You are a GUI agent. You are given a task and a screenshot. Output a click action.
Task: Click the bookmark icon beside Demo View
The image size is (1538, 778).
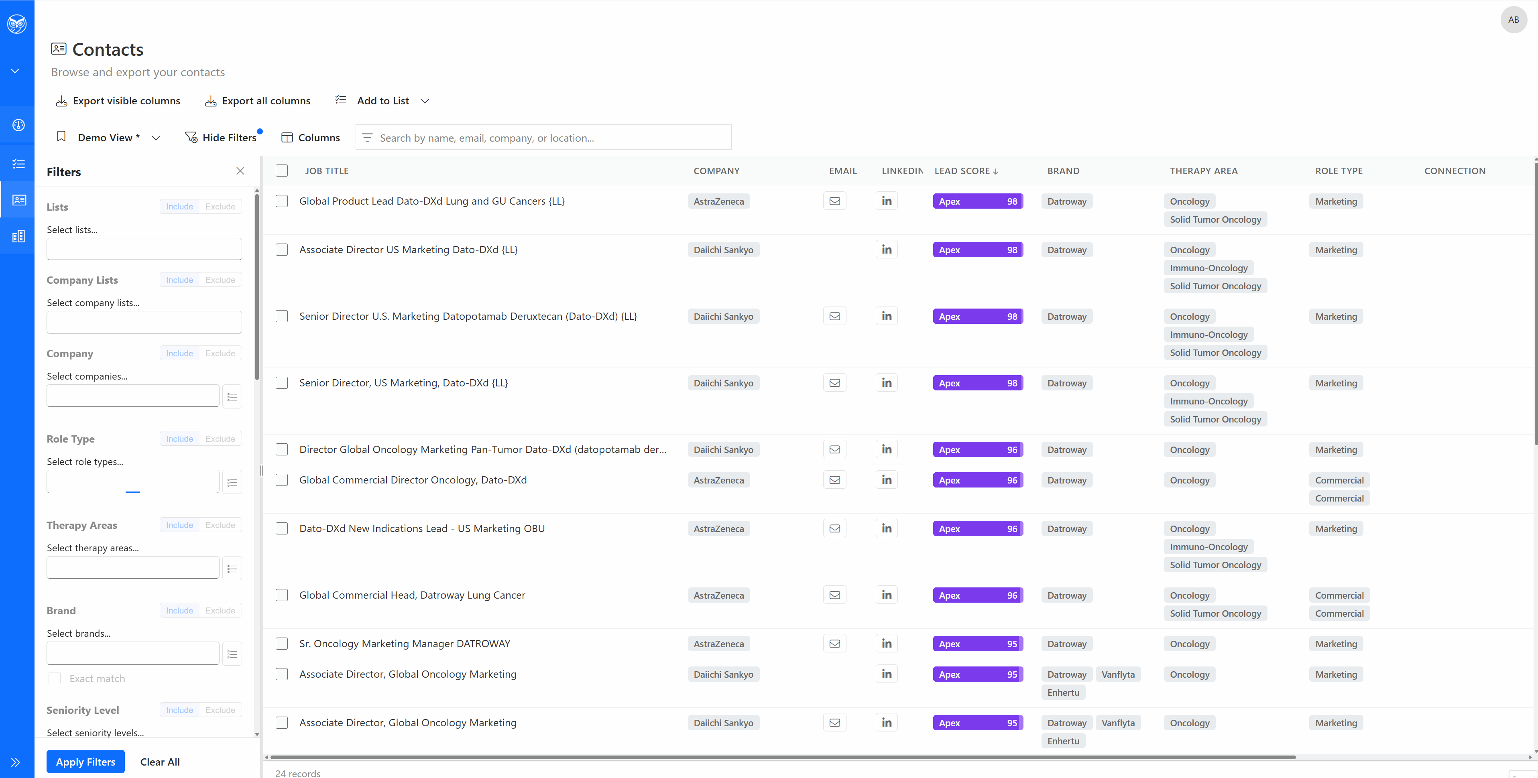click(61, 137)
